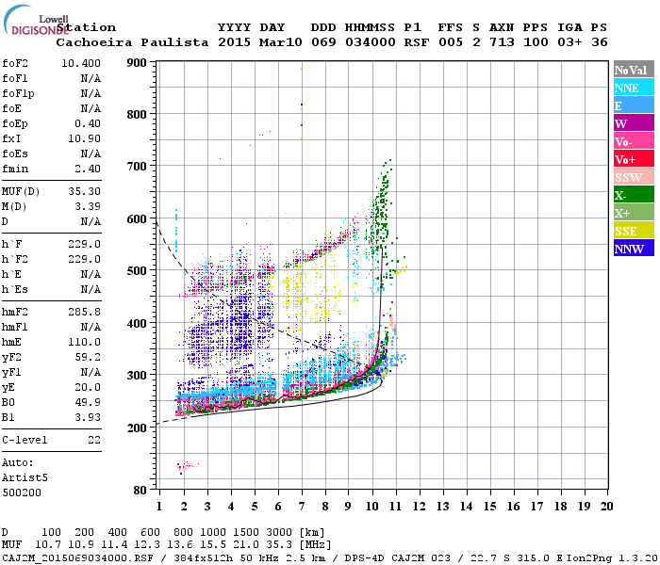Image resolution: width=660 pixels, height=565 pixels.
Task: Click the time 034000 in header
Action: [x=370, y=42]
